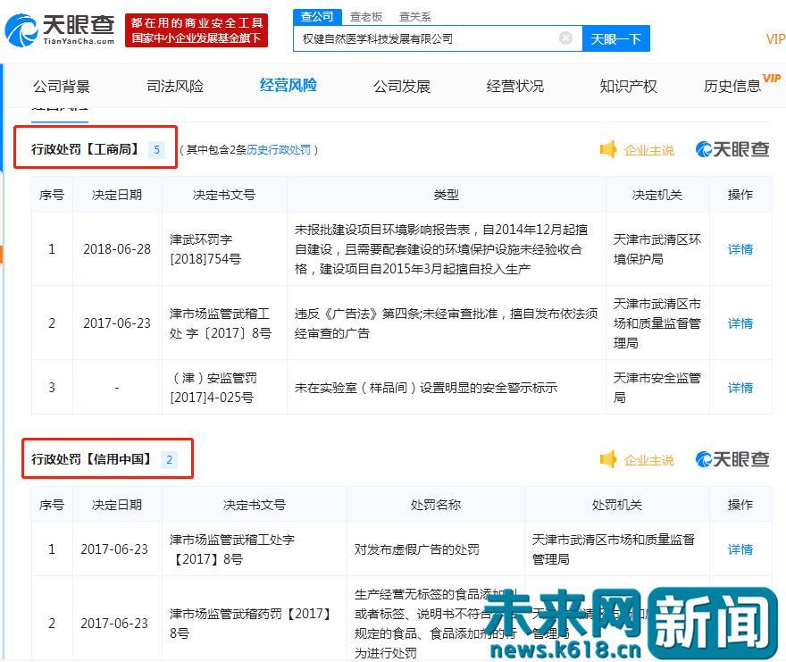Click the red 商业安全工具 promo banner
This screenshot has height=662, width=786.
[x=196, y=31]
